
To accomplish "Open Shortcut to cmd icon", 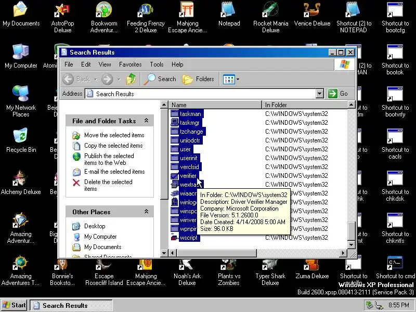I will [x=395, y=267].
